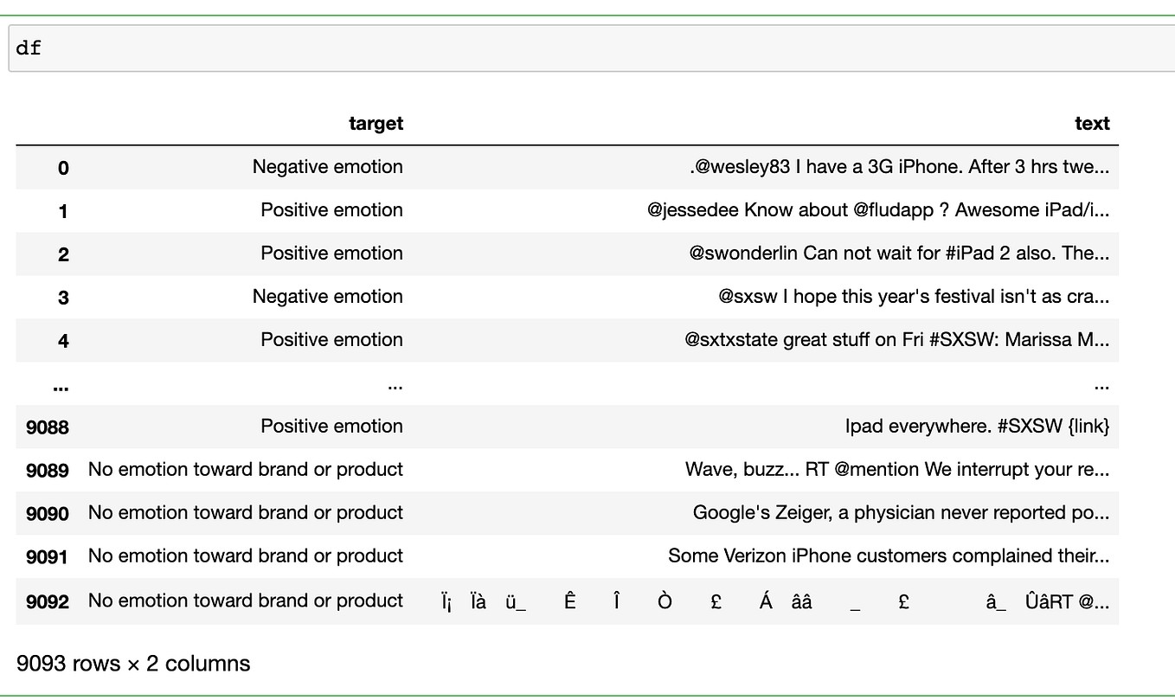This screenshot has width=1175, height=700.
Task: Select row index 1
Action: point(63,211)
